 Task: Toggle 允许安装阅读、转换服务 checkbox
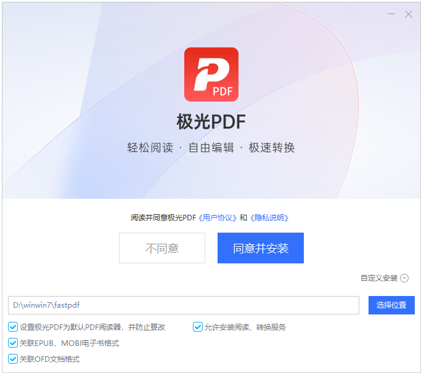[198, 327]
